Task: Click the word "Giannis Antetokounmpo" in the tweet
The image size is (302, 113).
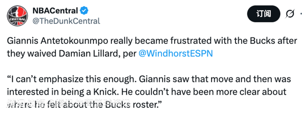Action: (58, 41)
